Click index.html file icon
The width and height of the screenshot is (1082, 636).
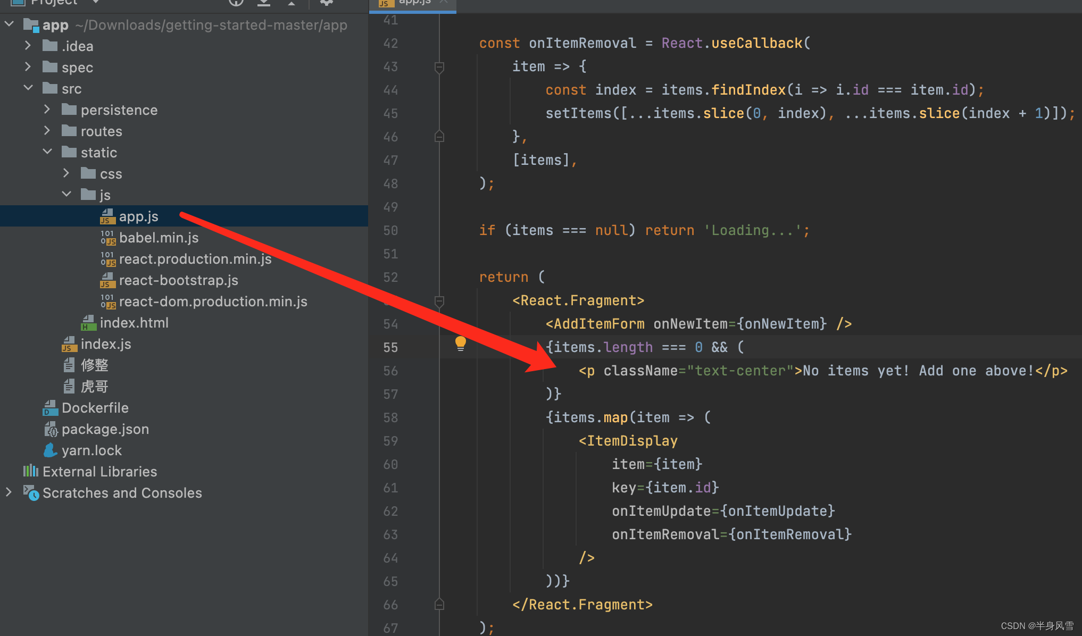pos(88,323)
